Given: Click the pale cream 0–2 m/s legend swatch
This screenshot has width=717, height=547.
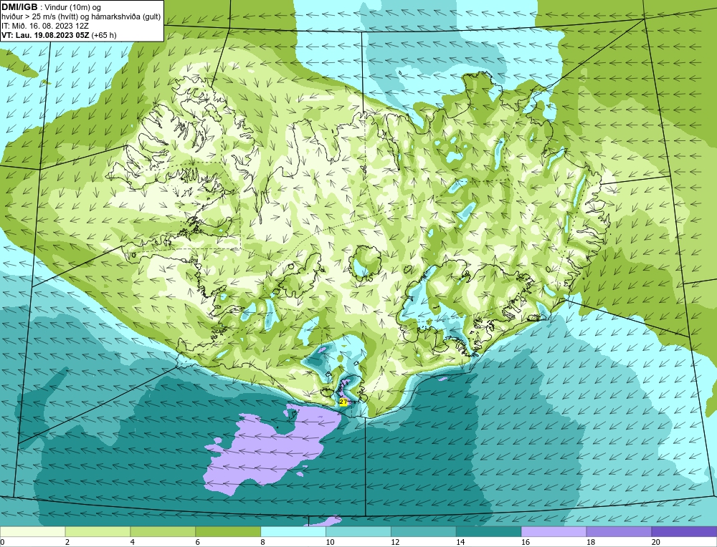Looking at the screenshot, I should click(x=32, y=531).
